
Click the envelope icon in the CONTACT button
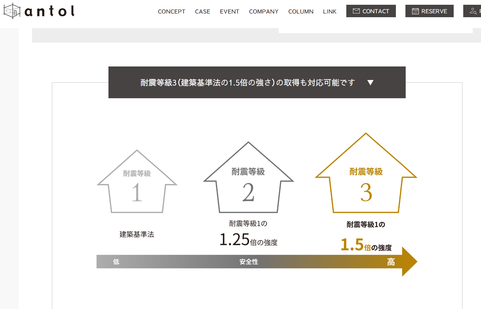tap(356, 11)
